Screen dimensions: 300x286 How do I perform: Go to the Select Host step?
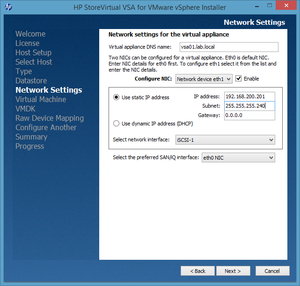(34, 62)
